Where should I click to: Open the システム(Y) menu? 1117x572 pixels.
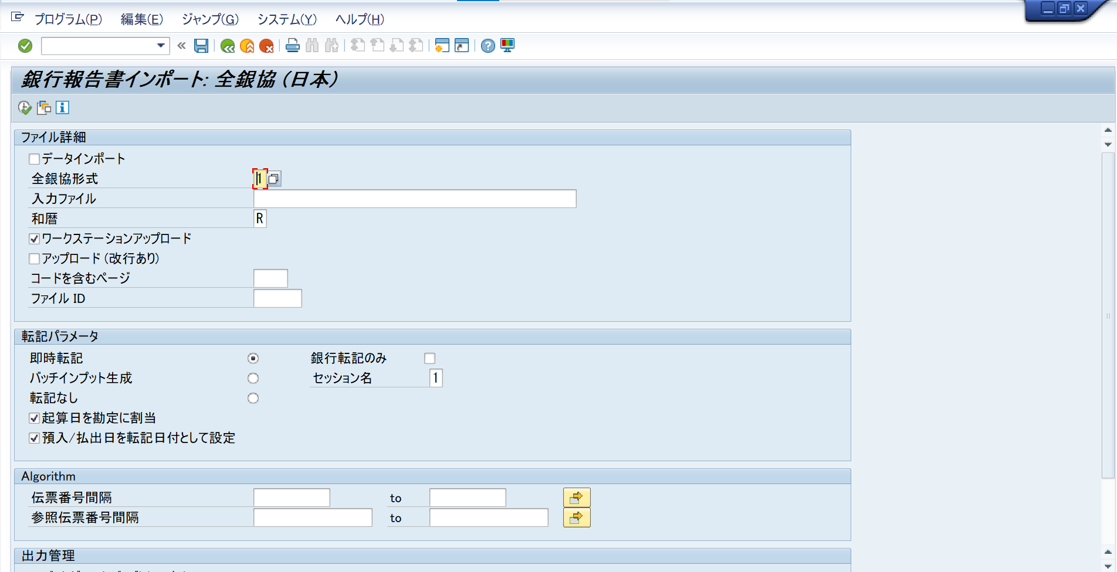click(286, 19)
